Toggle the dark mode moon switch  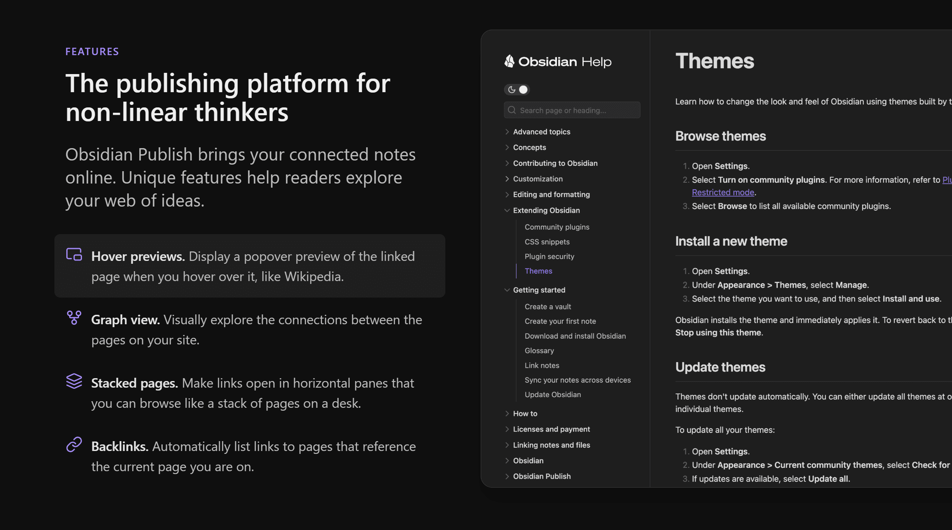pyautogui.click(x=517, y=90)
